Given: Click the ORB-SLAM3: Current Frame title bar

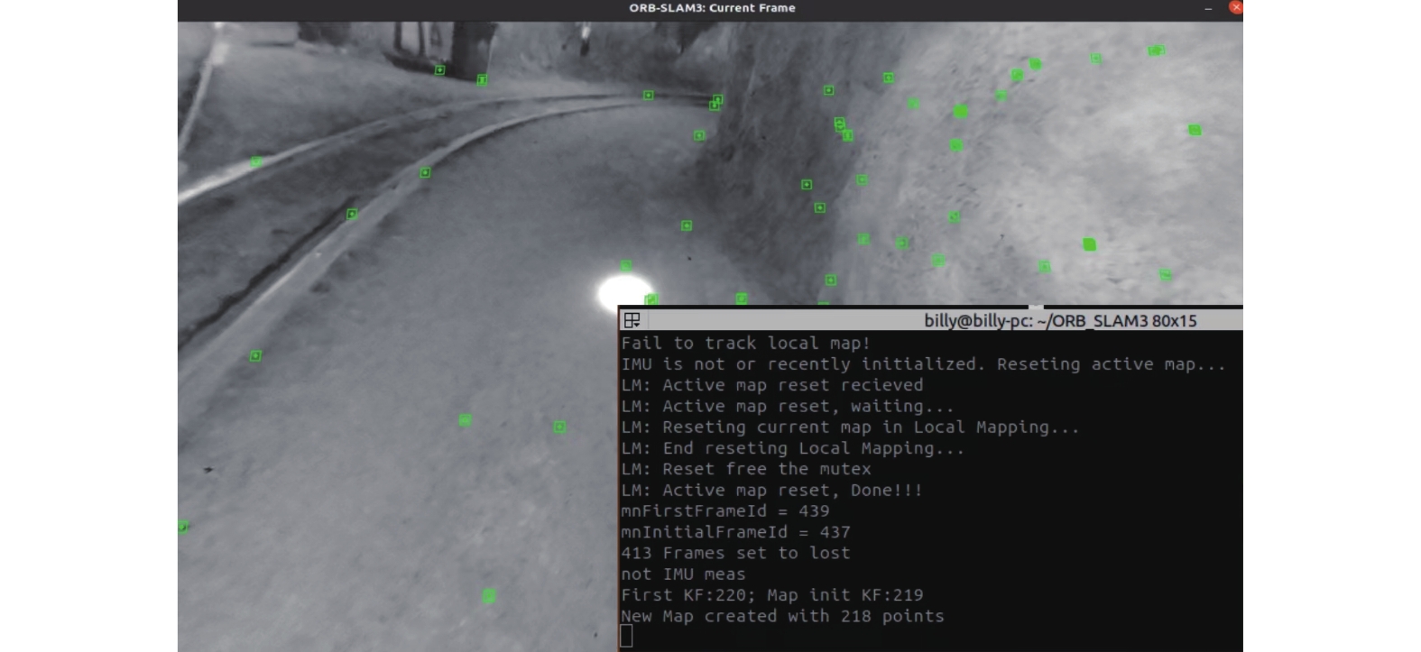Looking at the screenshot, I should point(711,8).
